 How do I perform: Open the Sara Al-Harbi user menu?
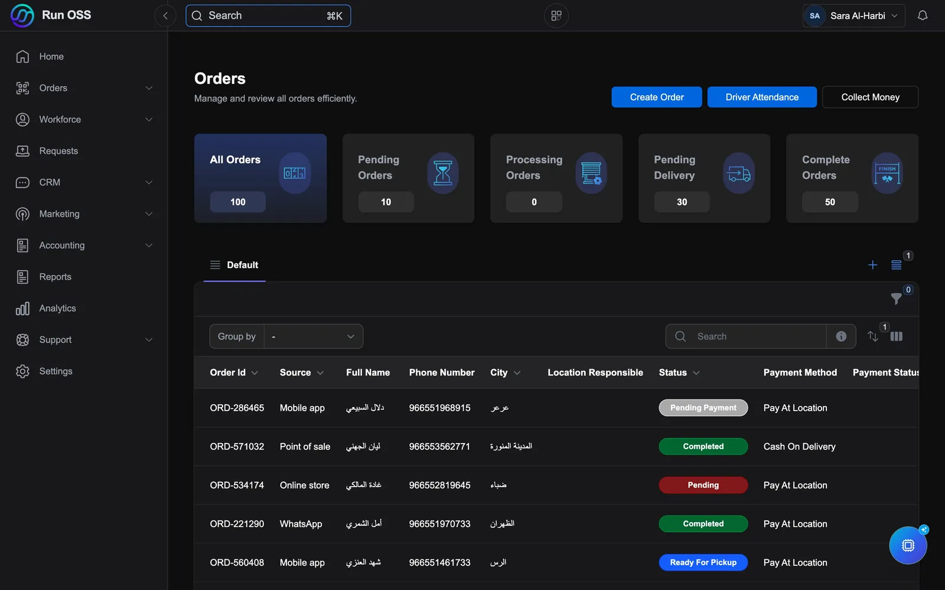(x=853, y=16)
